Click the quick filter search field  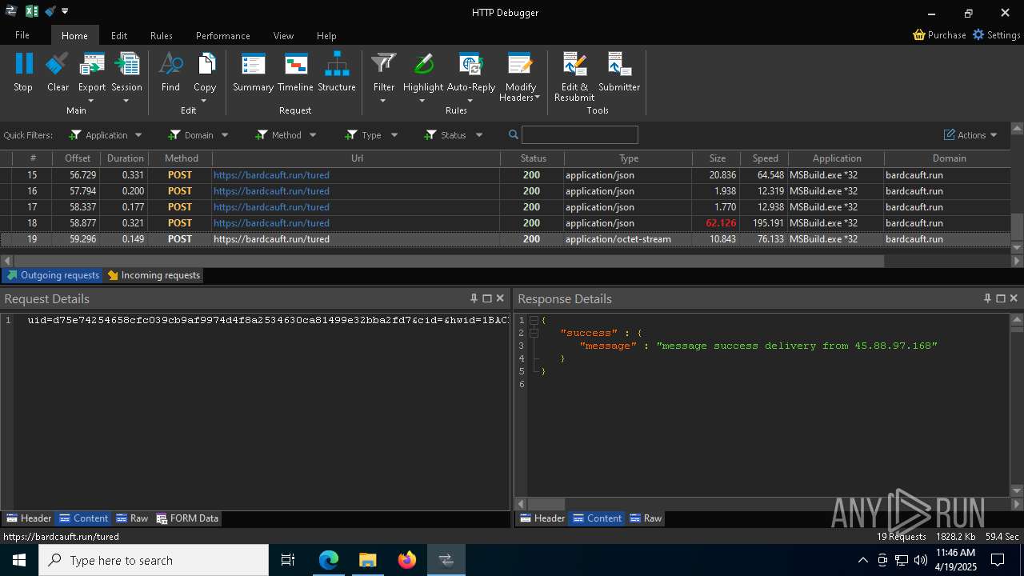coord(579,134)
